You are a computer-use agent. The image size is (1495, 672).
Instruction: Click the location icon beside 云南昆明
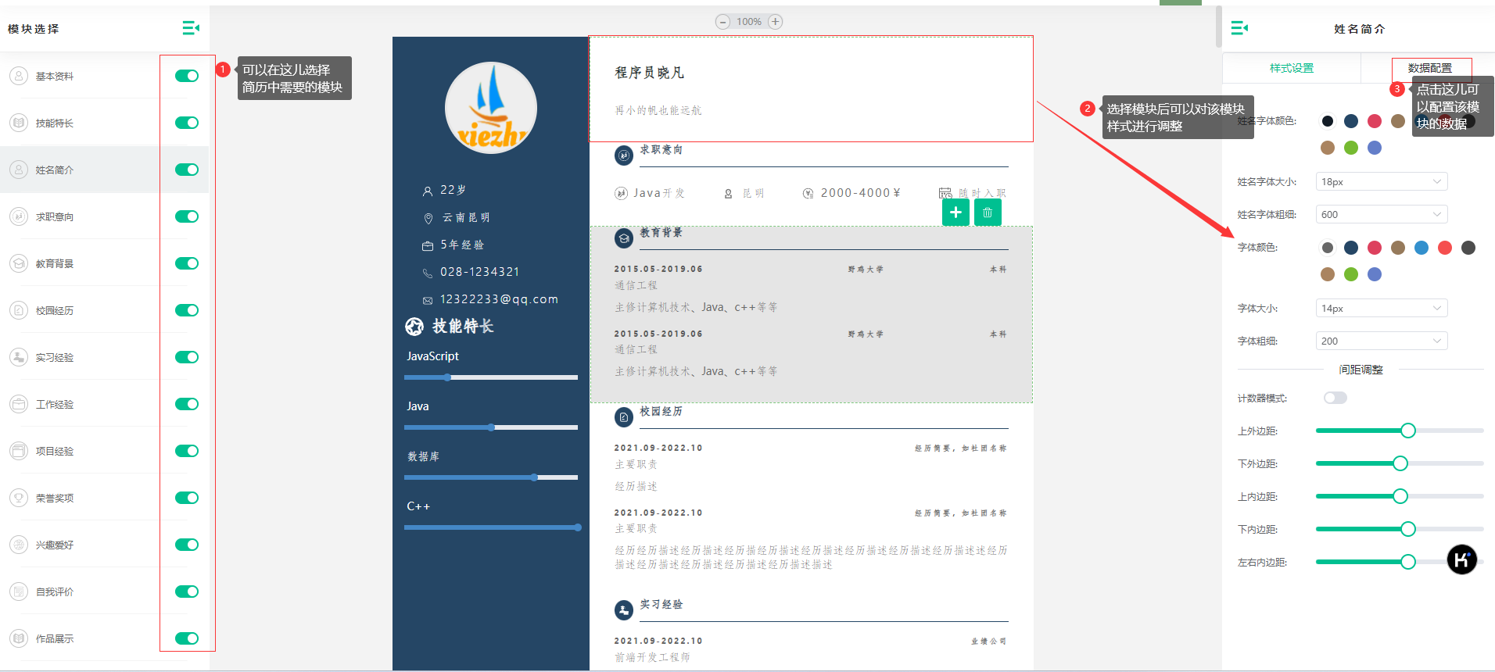pyautogui.click(x=428, y=218)
